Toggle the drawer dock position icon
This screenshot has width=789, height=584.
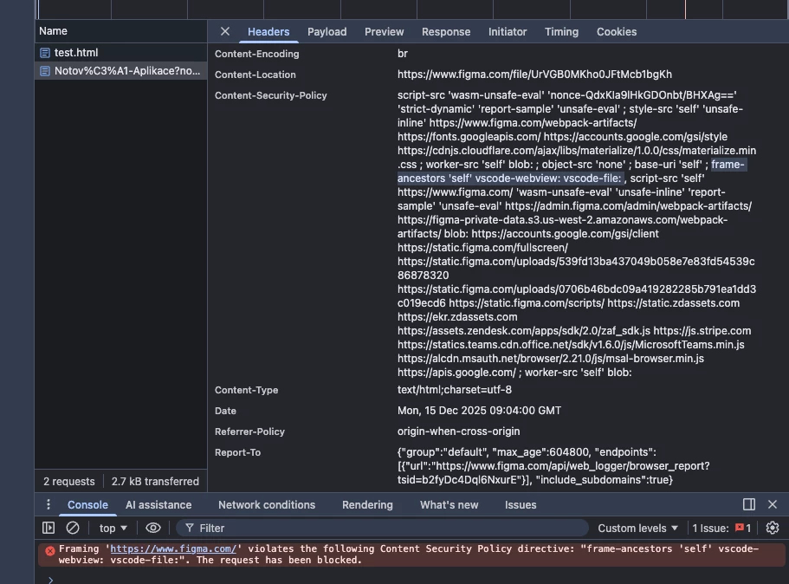(749, 504)
